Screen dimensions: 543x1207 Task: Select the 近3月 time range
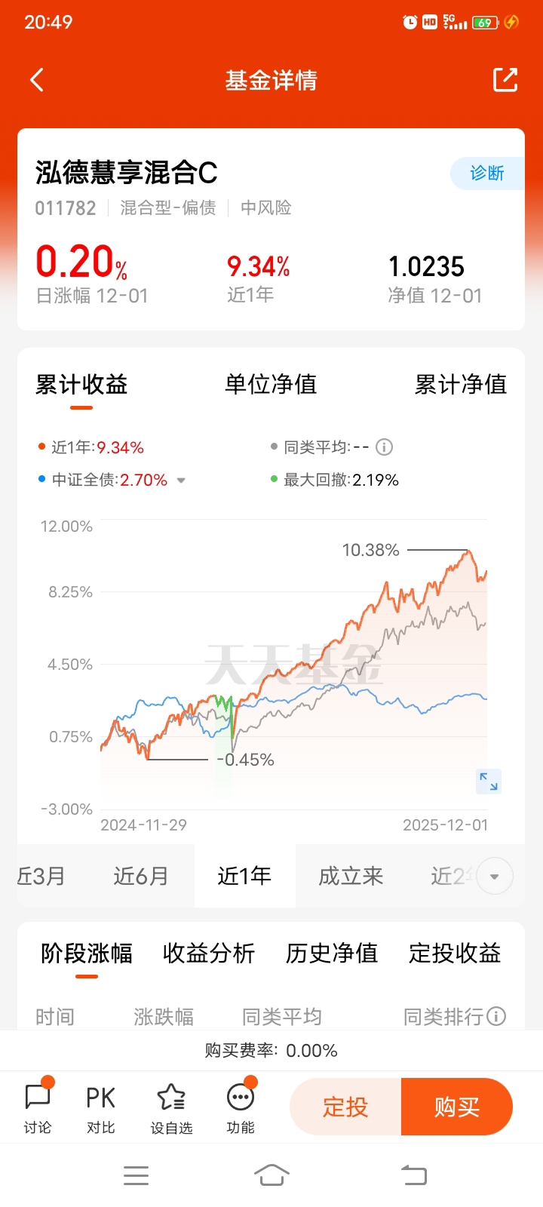click(42, 876)
